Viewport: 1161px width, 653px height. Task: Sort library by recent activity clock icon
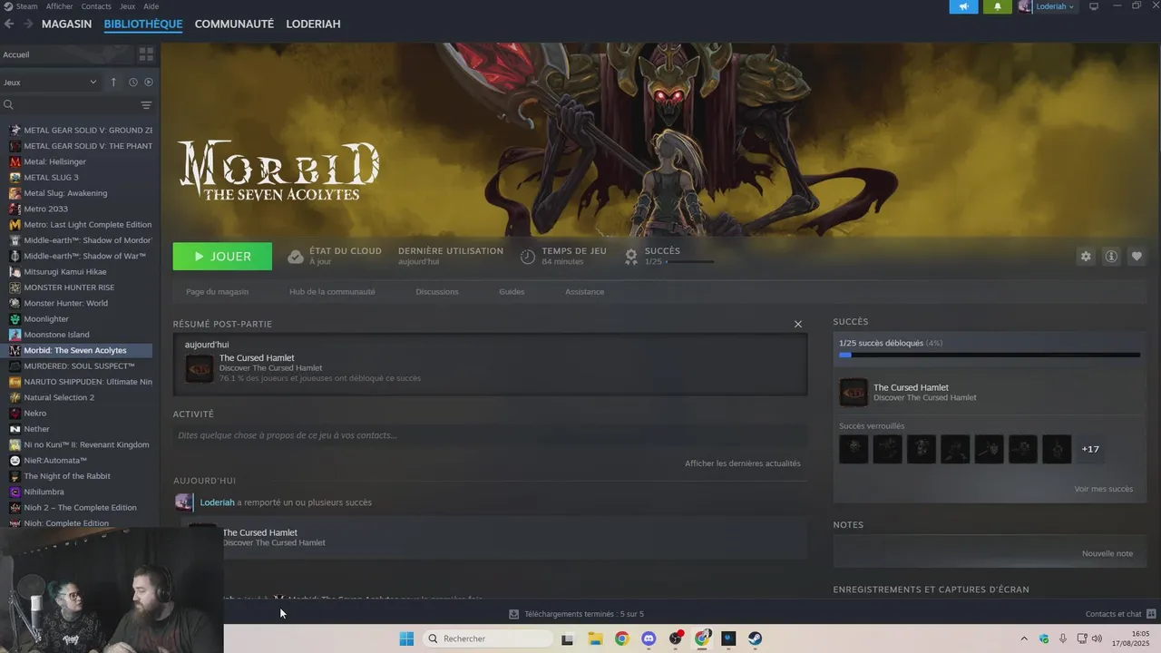[x=132, y=83]
